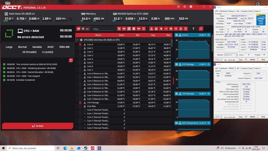This screenshot has width=268, height=151.
Task: Check the Core 4 row checkbox
Action: click(80, 59)
